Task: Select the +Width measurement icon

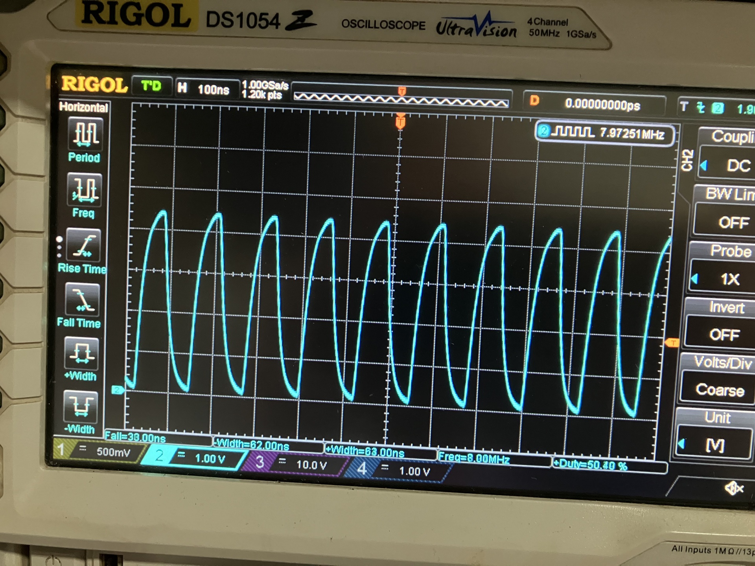Action: click(x=81, y=353)
